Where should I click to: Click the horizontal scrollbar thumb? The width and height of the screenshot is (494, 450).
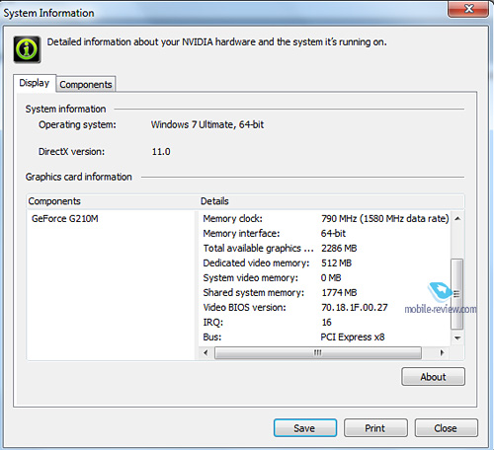(318, 353)
